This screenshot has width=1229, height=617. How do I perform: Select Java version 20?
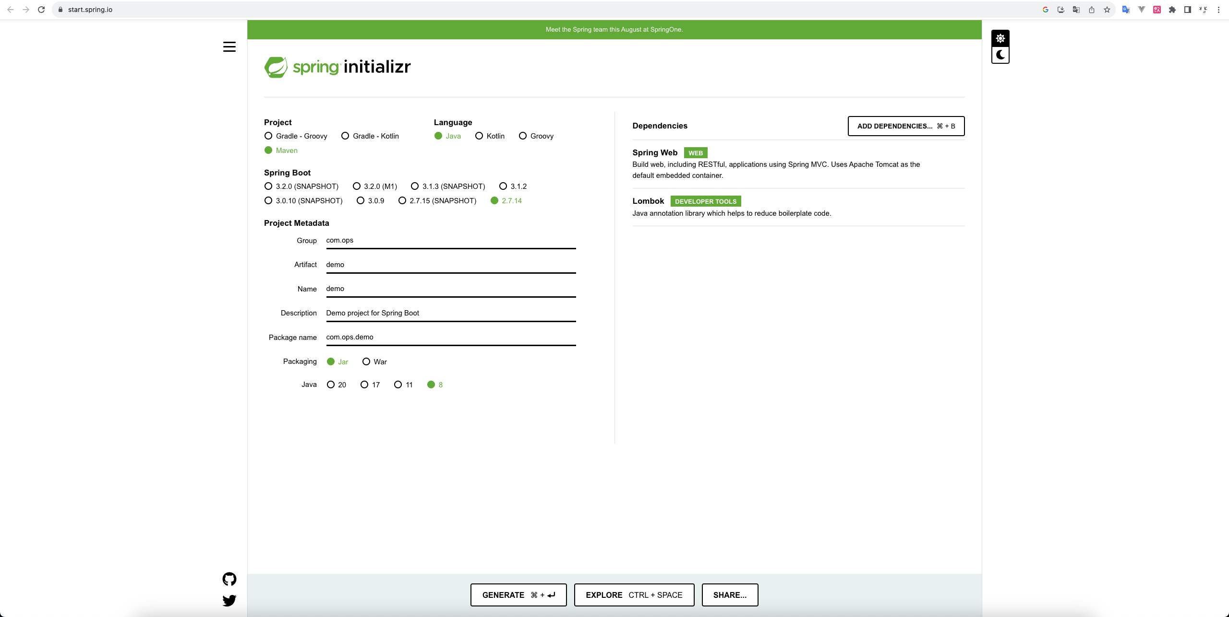[337, 385]
